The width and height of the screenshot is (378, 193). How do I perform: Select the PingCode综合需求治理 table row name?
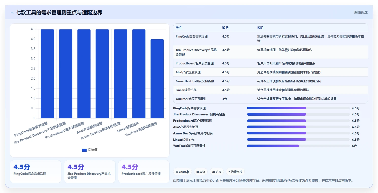tap(192, 37)
